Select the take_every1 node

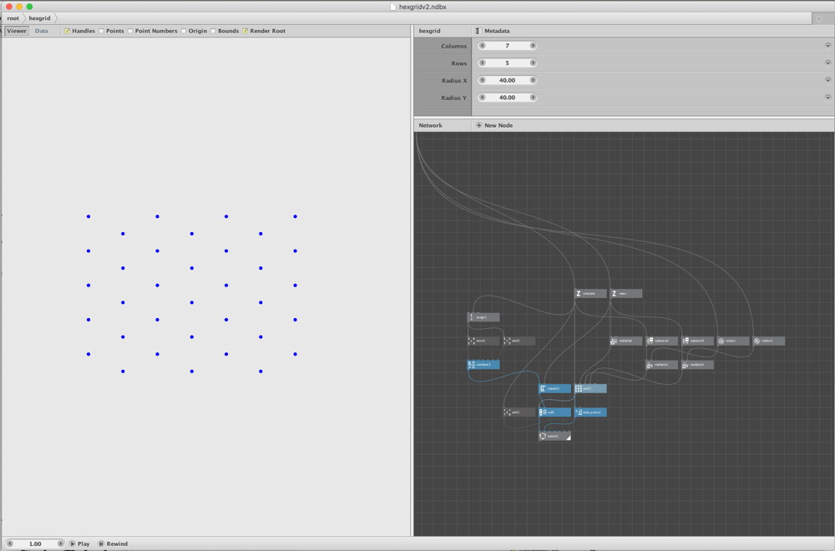pyautogui.click(x=590, y=412)
